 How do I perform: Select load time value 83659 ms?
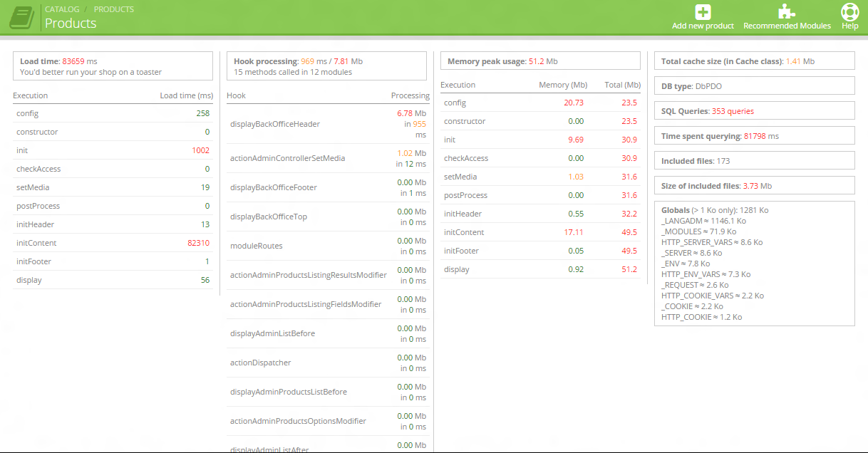coord(79,61)
